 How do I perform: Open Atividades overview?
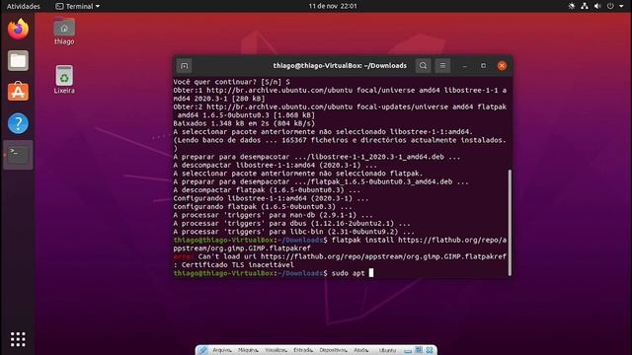coord(23,6)
